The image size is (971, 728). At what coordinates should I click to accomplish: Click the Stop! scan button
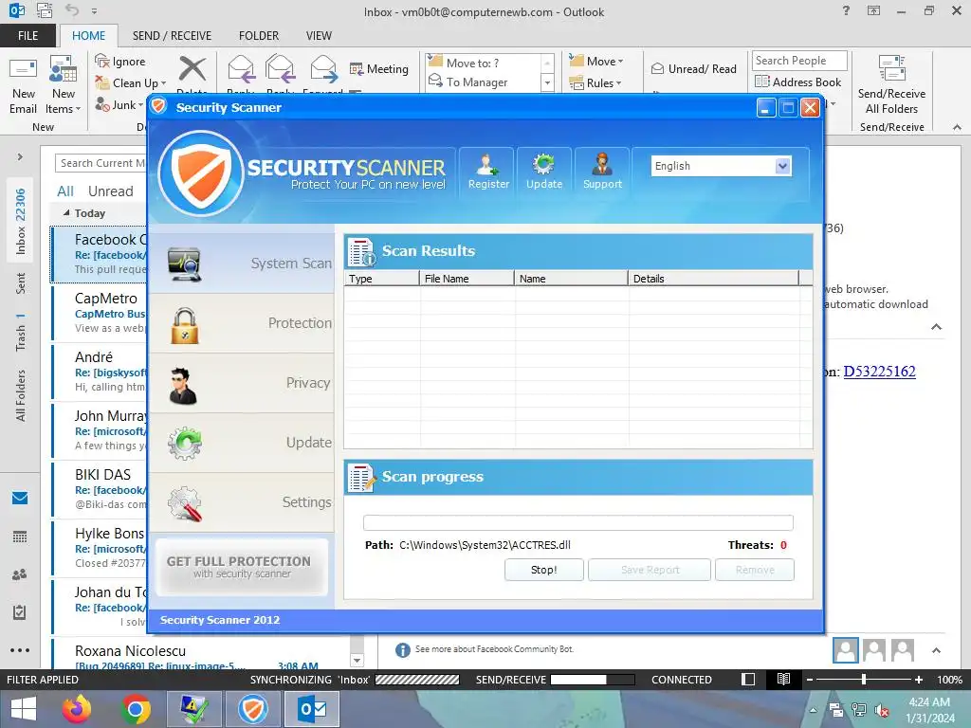(x=543, y=570)
